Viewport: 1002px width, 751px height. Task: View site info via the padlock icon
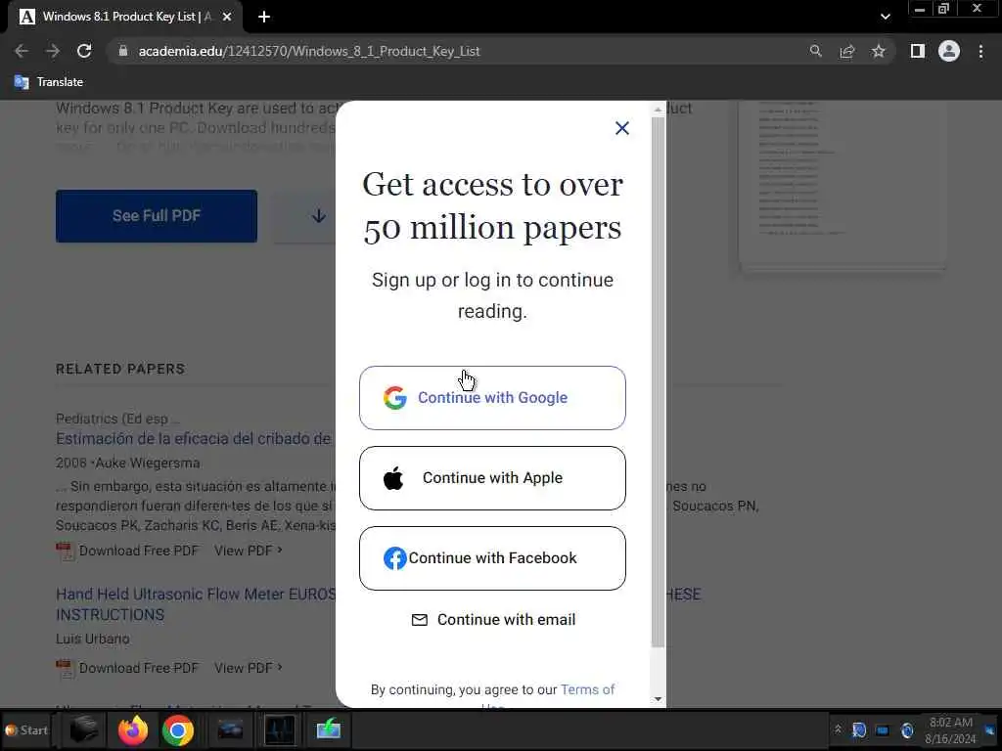pyautogui.click(x=123, y=51)
